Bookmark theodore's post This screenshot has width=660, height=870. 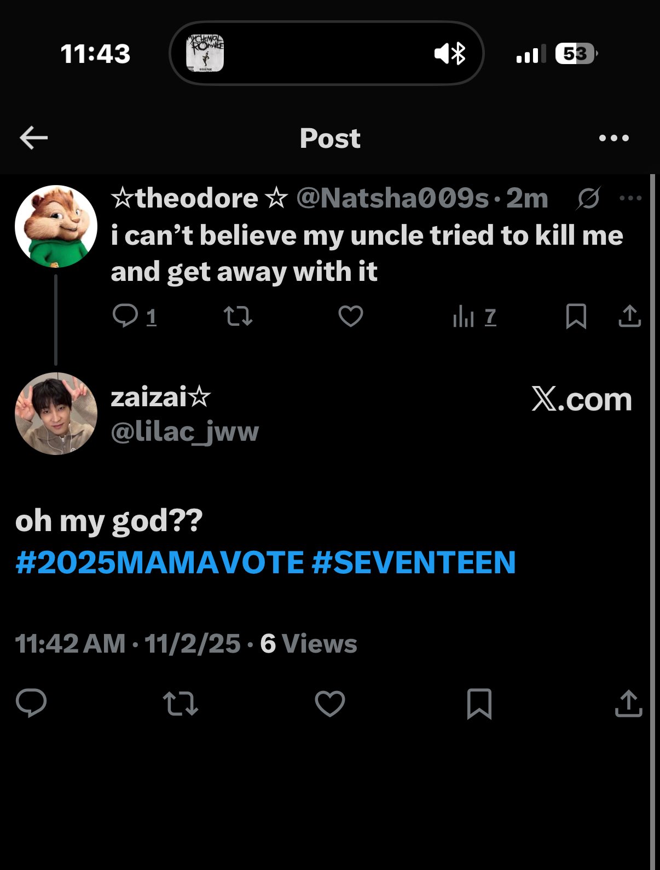point(576,316)
